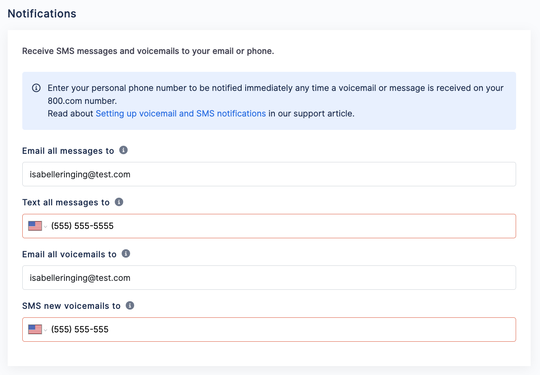This screenshot has height=375, width=540.
Task: Click the Receive SMS messages and voicemails description
Action: click(148, 51)
